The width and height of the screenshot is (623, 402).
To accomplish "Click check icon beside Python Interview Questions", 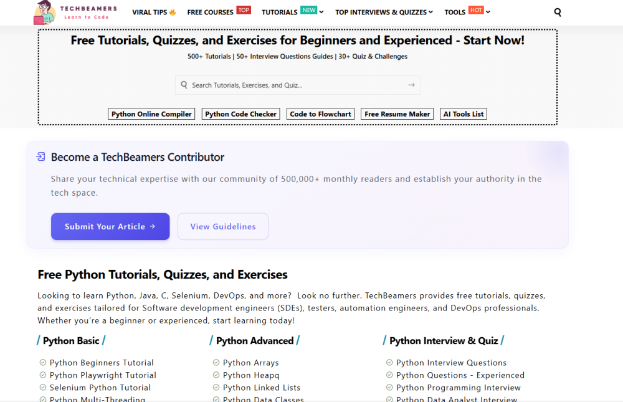I will [389, 363].
